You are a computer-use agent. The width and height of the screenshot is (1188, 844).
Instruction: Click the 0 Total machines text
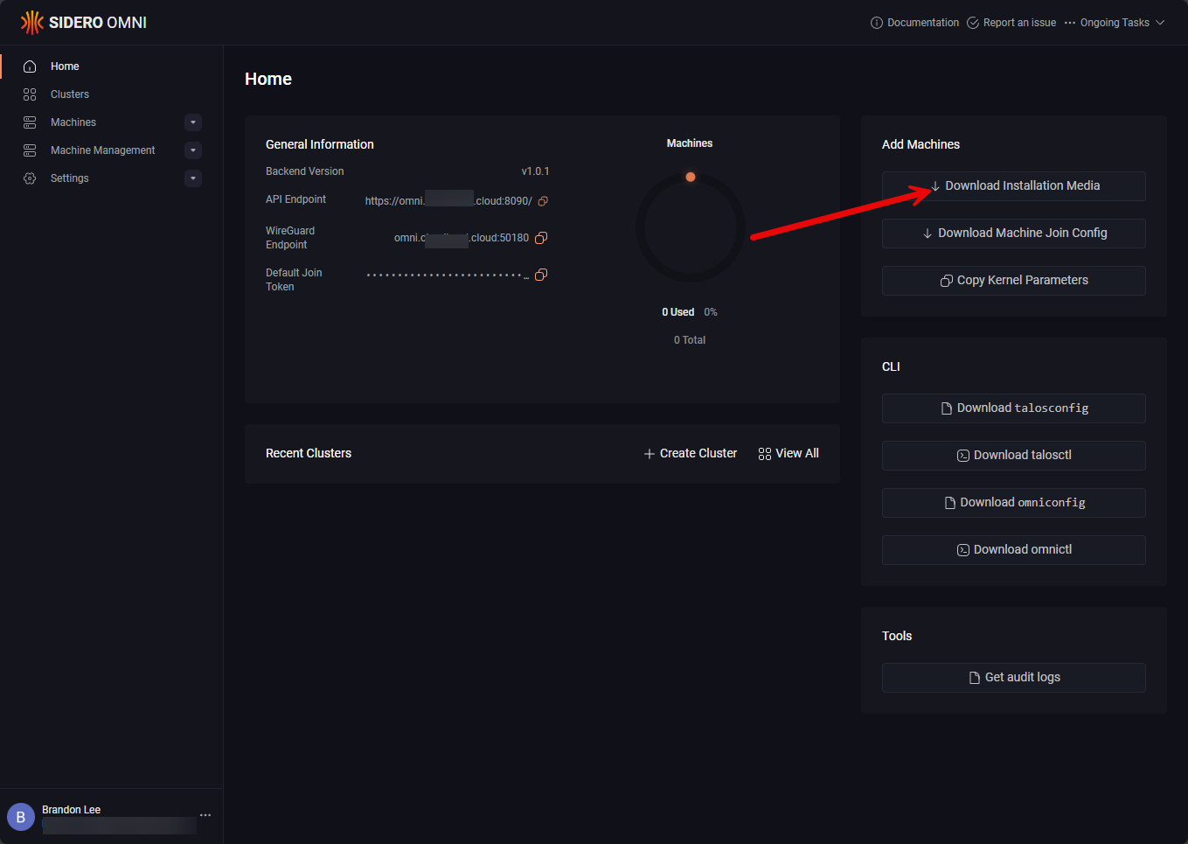click(x=690, y=340)
